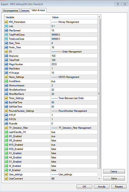129x192 pixels.
Task: Click the integer icon beside TakeProfit
Action: [6, 60]
